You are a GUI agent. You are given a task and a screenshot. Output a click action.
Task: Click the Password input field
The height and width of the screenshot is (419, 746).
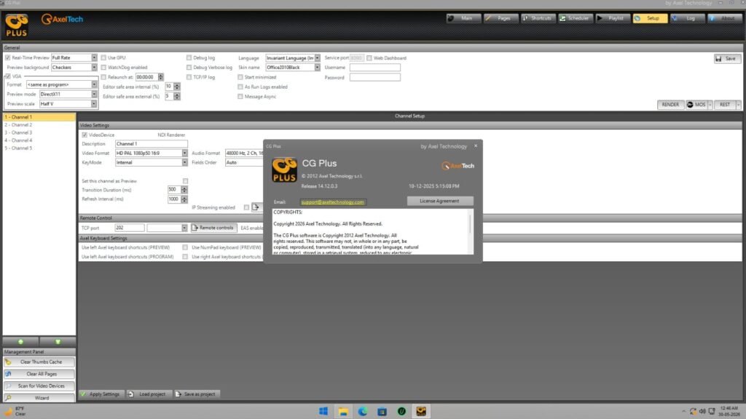(x=375, y=77)
